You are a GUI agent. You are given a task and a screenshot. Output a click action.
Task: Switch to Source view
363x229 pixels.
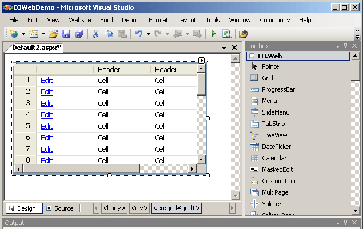60,208
